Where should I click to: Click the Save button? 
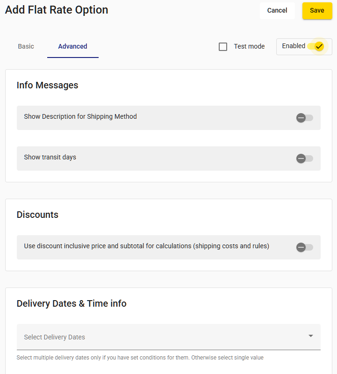point(317,11)
